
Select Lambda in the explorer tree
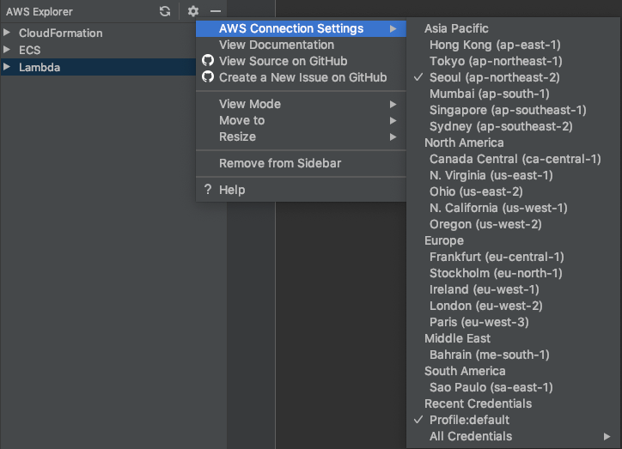point(40,67)
